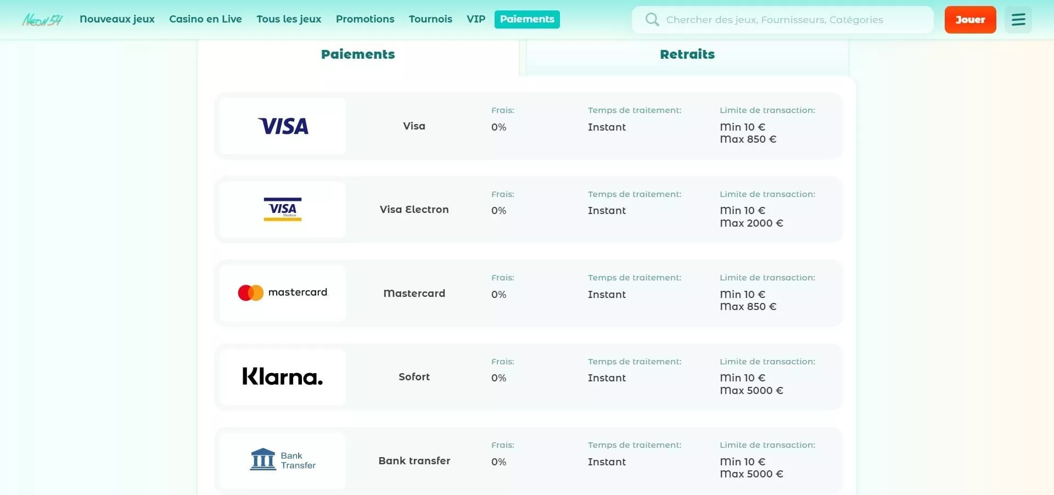The image size is (1054, 495).
Task: Focus the game search input field
Action: tap(790, 20)
